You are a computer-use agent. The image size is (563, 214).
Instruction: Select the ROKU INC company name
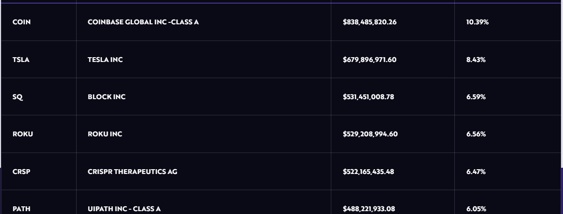click(x=105, y=134)
